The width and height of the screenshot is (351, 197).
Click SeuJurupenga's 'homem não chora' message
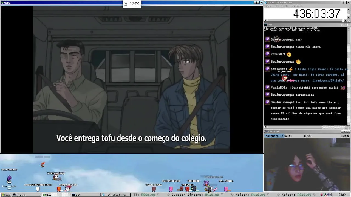click(x=308, y=47)
